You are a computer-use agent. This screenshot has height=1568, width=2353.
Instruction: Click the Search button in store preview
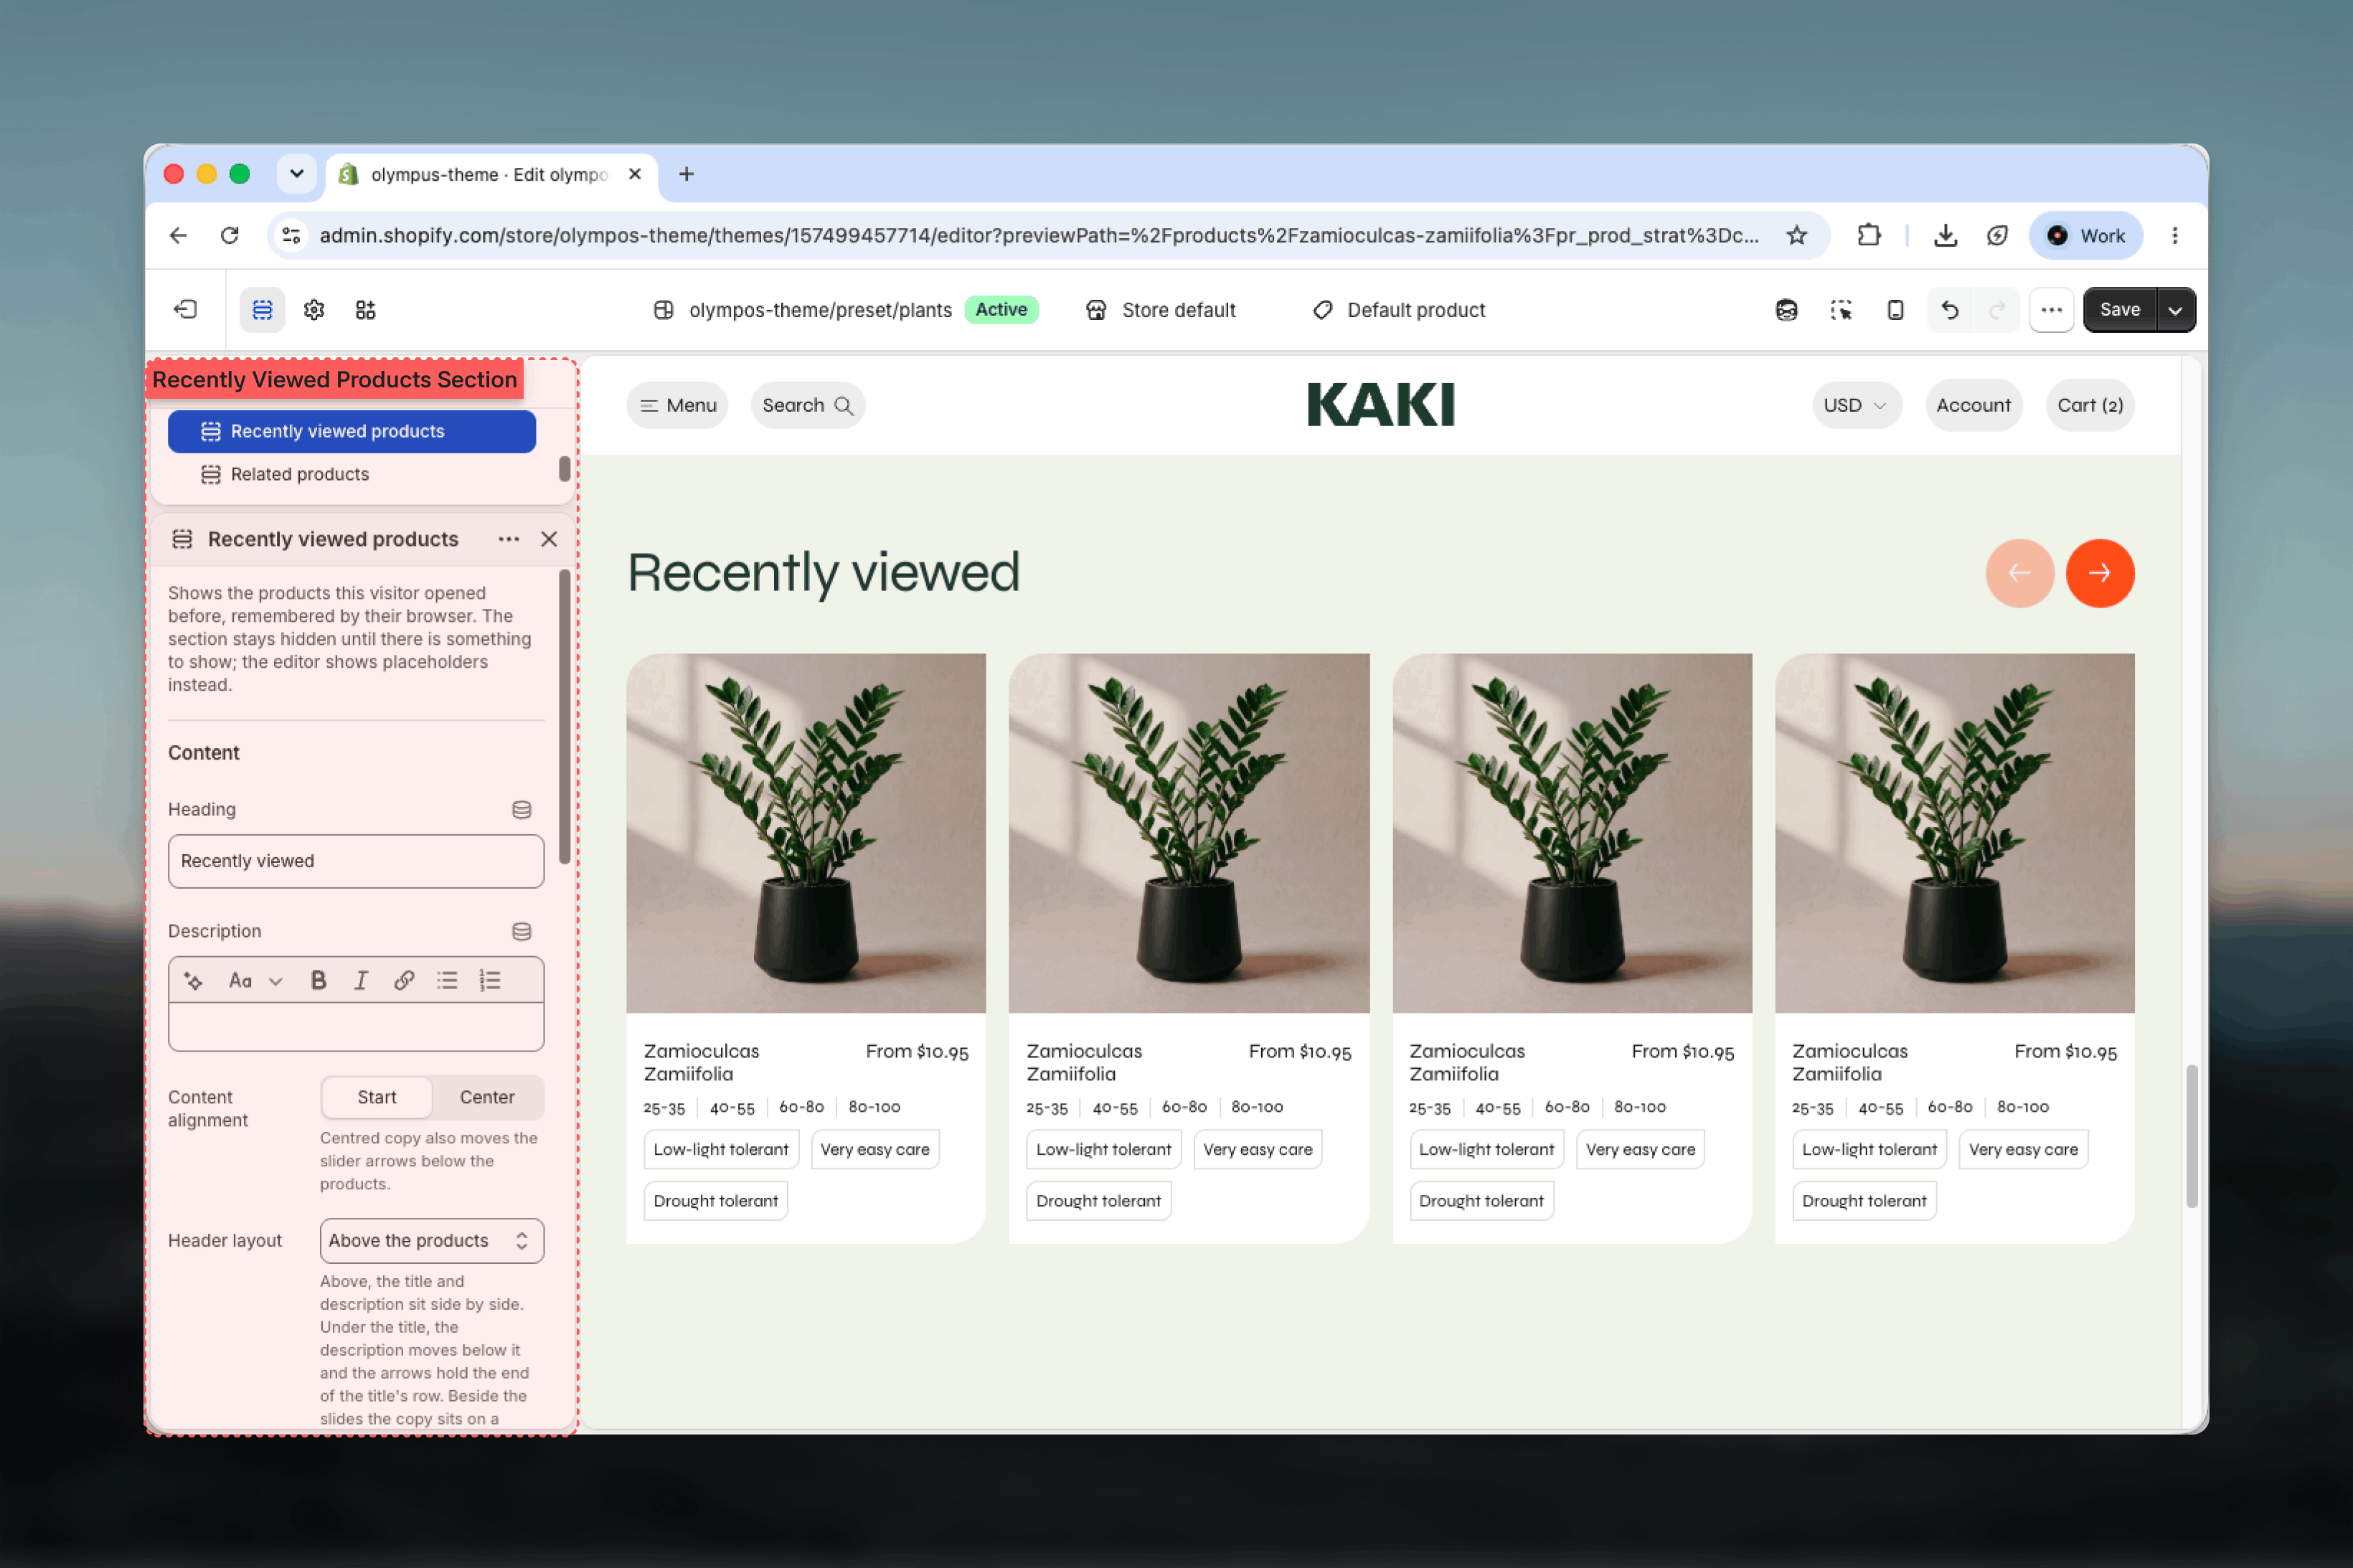(x=807, y=405)
